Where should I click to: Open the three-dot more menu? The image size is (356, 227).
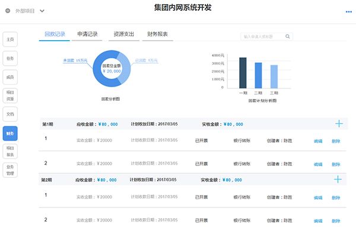pyautogui.click(x=349, y=12)
